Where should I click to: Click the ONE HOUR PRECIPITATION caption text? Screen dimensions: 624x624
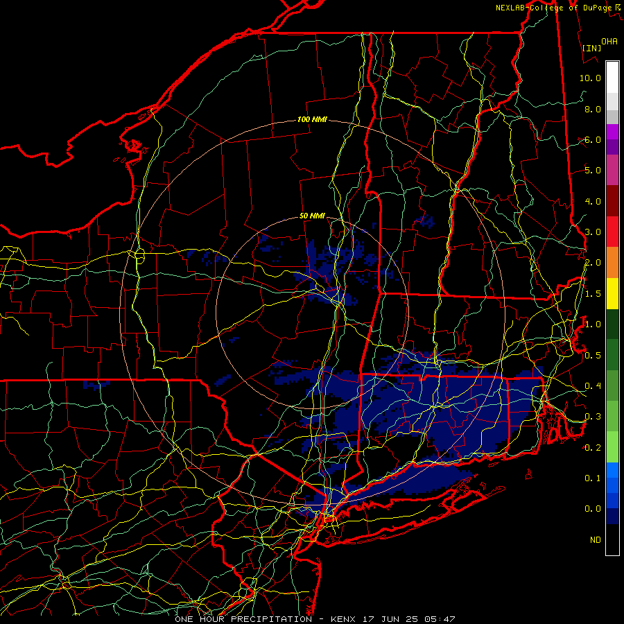(243, 619)
